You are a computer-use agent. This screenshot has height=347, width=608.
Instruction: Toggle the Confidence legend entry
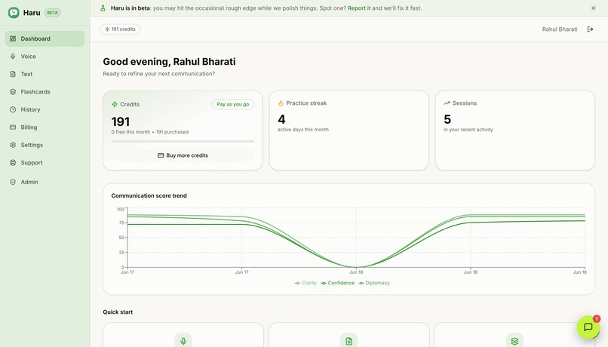click(338, 283)
